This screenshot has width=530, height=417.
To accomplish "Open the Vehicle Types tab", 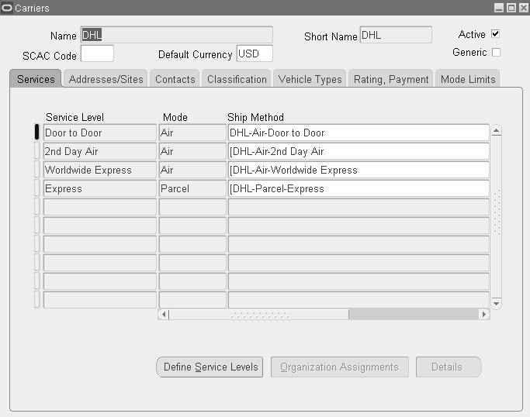I will 310,79.
